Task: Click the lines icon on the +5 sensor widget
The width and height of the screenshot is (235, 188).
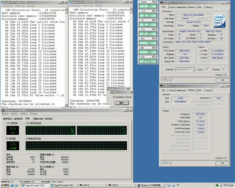Action: [x=153, y=20]
